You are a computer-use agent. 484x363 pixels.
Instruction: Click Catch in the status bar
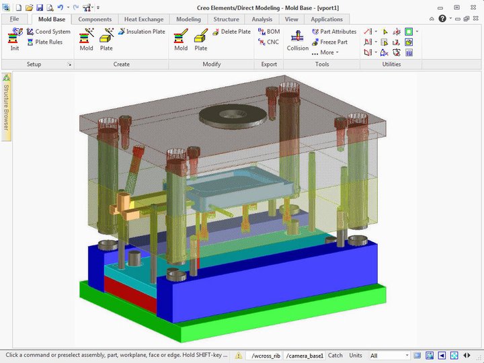point(335,356)
